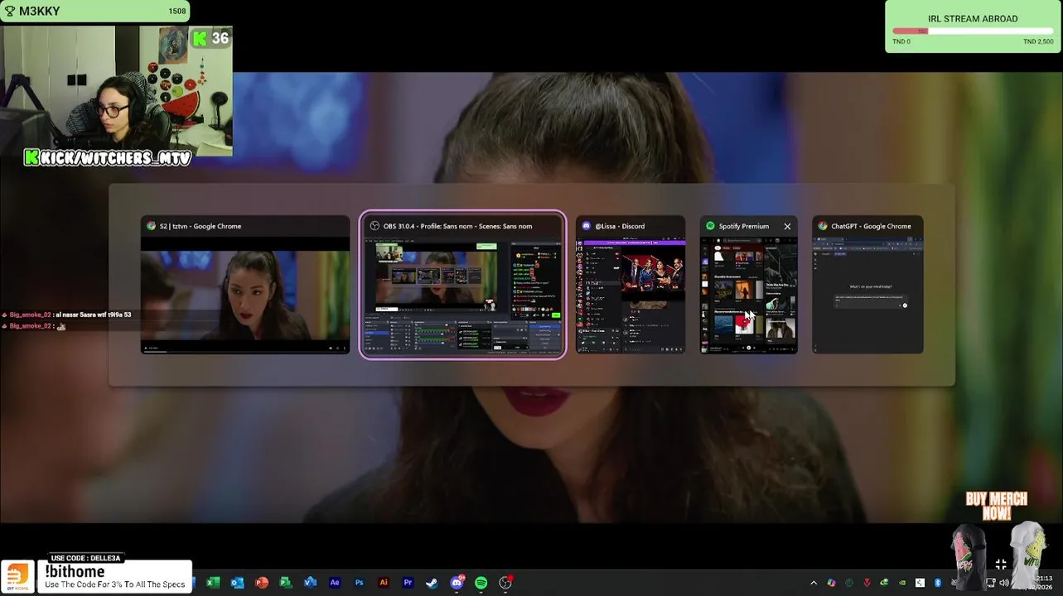Launch Premiere Pro from the taskbar
Viewport: 1063px width, 596px height.
click(408, 583)
